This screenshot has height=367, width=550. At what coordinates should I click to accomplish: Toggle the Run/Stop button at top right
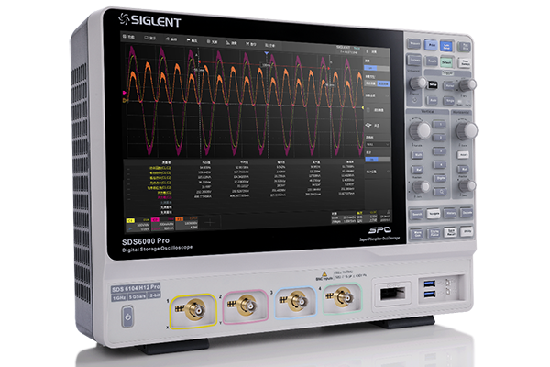pyautogui.click(x=462, y=45)
